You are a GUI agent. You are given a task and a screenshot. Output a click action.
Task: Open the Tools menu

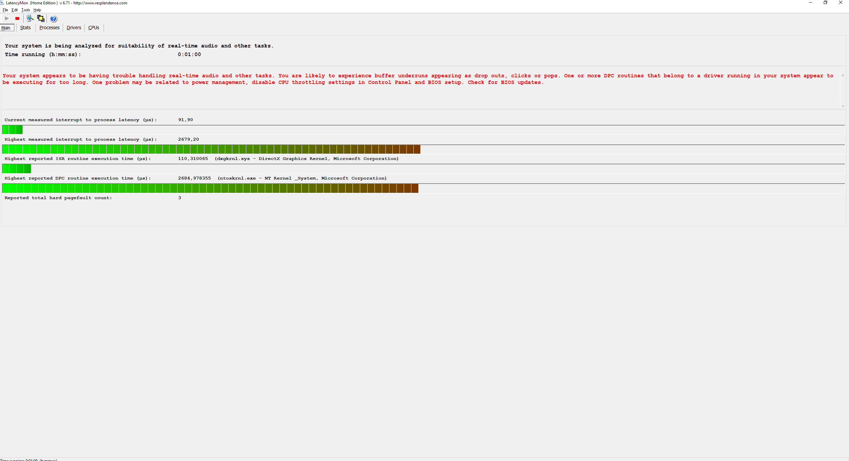(26, 10)
